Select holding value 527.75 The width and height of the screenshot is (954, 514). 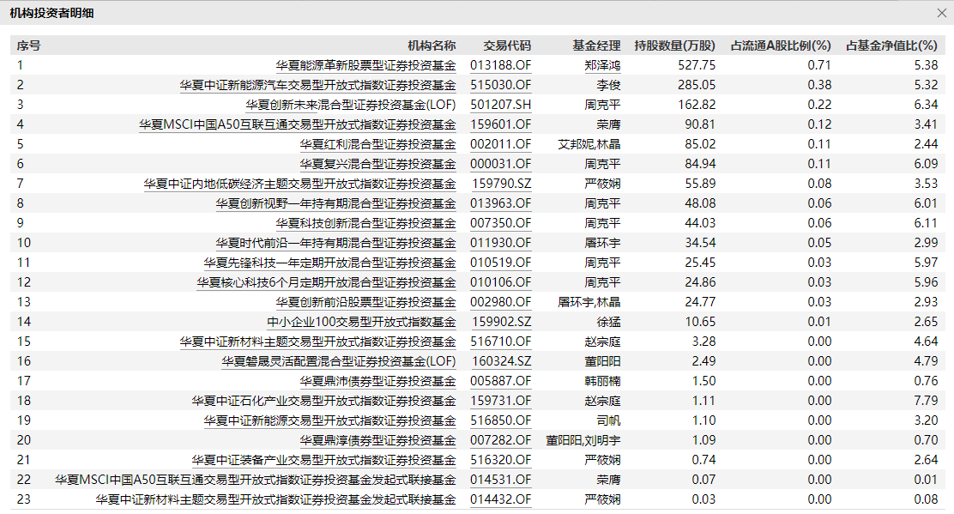(697, 65)
